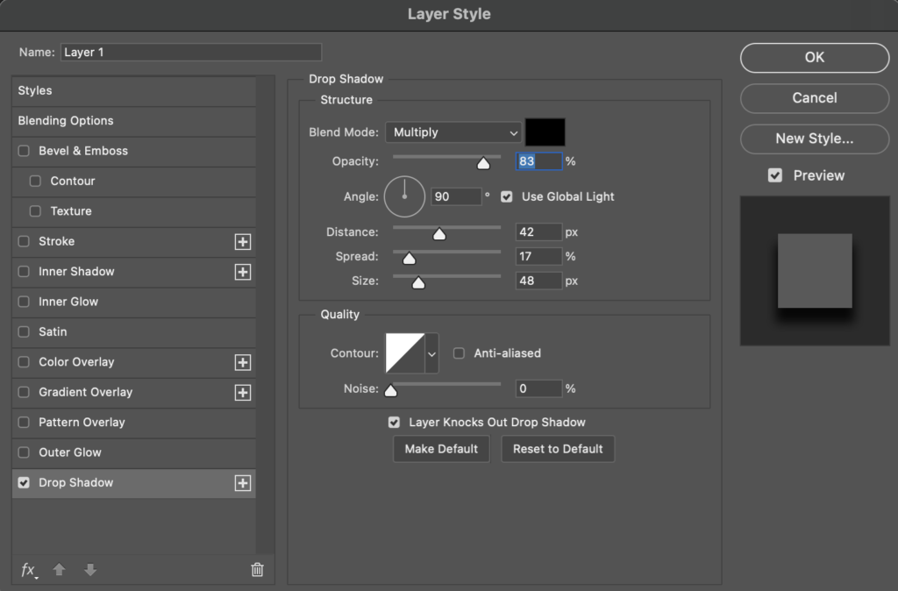Add another Inner Shadow with plus icon
This screenshot has height=591, width=898.
coord(243,272)
